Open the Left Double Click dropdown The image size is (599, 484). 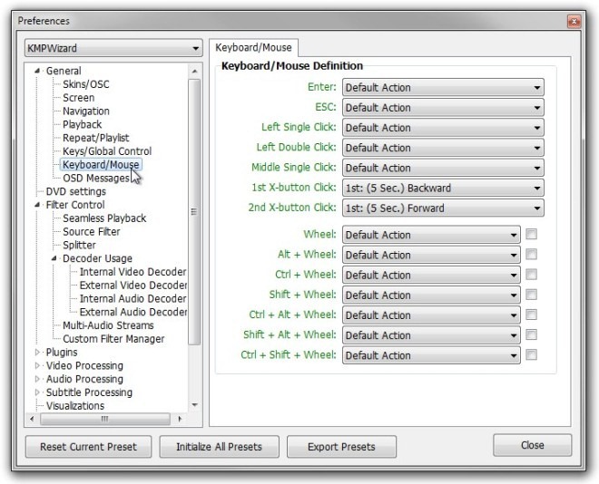pos(443,148)
